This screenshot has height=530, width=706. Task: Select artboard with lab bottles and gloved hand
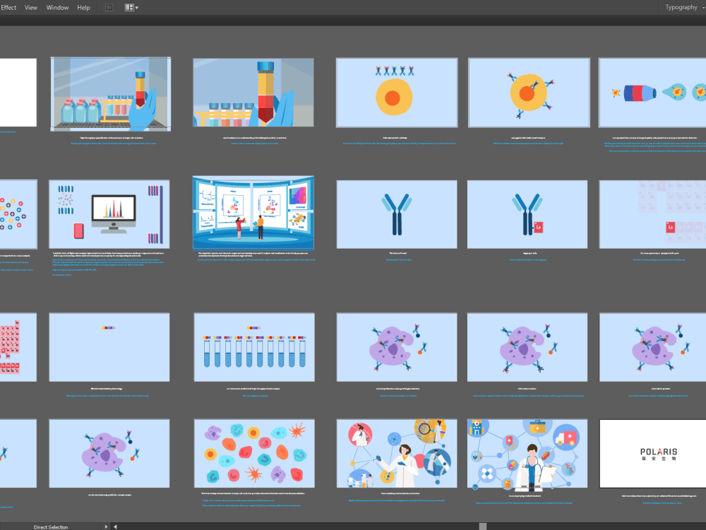coord(110,94)
